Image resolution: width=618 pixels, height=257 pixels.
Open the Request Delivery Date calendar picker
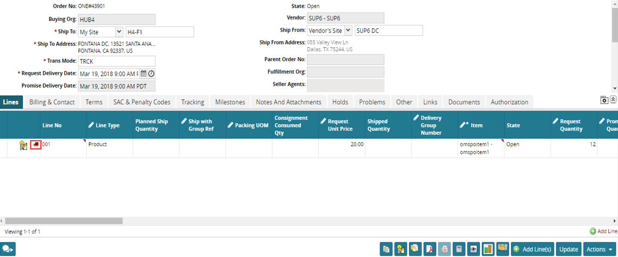144,73
